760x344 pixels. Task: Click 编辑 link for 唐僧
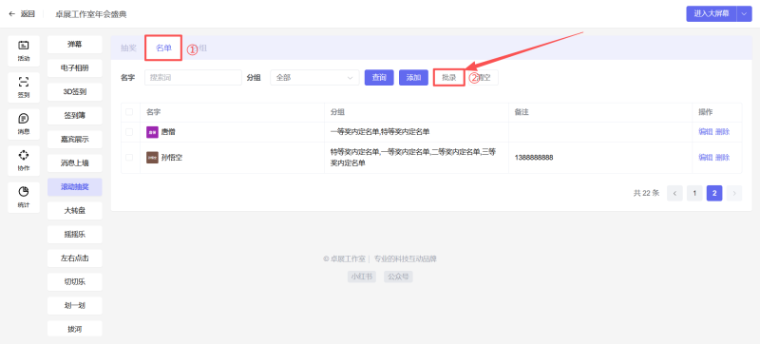pos(705,132)
